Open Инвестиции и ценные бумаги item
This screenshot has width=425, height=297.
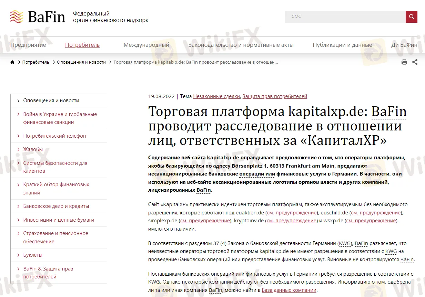tap(59, 220)
